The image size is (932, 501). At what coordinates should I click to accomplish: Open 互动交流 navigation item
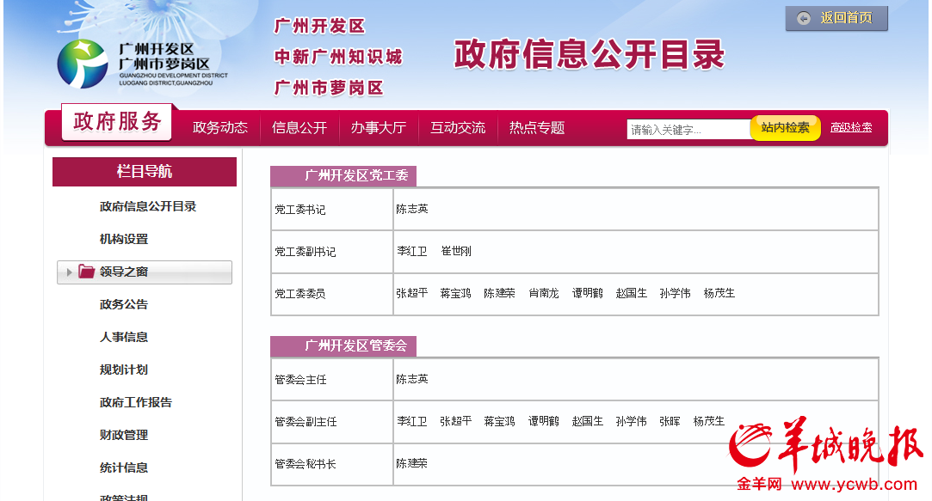458,128
